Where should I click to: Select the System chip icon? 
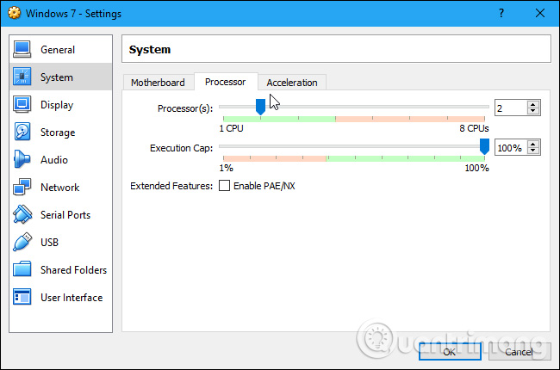22,77
